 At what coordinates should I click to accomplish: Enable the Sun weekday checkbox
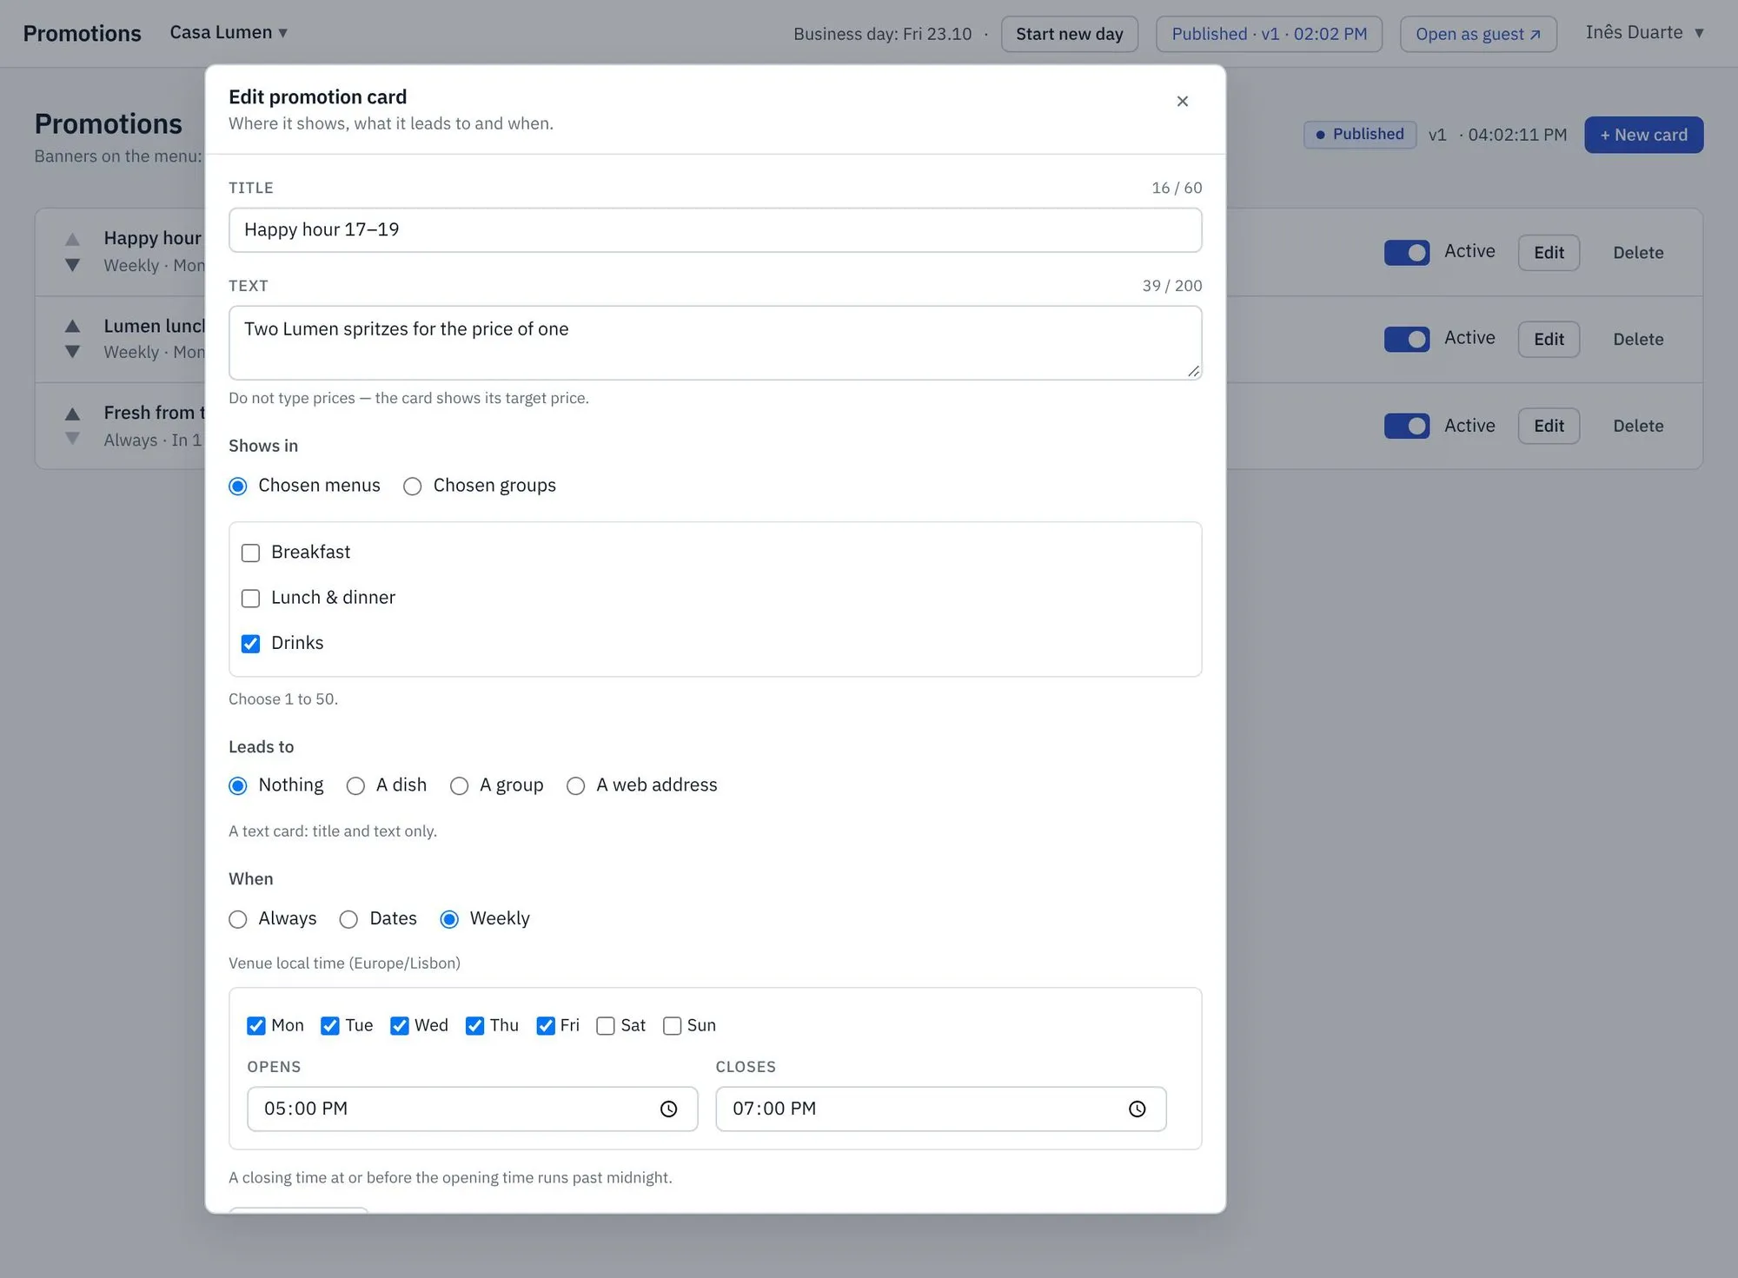pos(672,1026)
